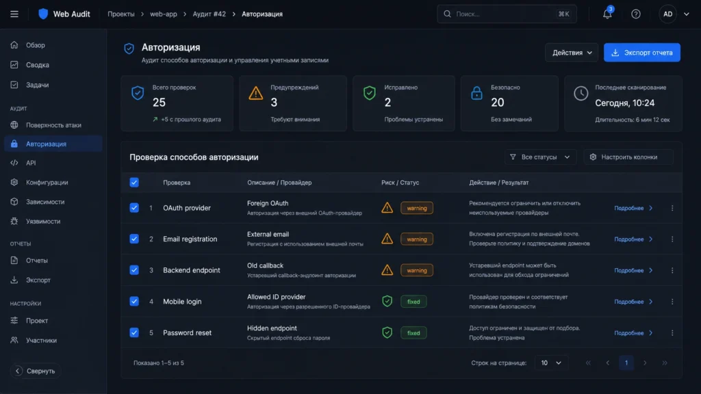Image resolution: width=701 pixels, height=394 pixels.
Task: Open Подробнее link for Backend endpoint
Action: tap(633, 271)
